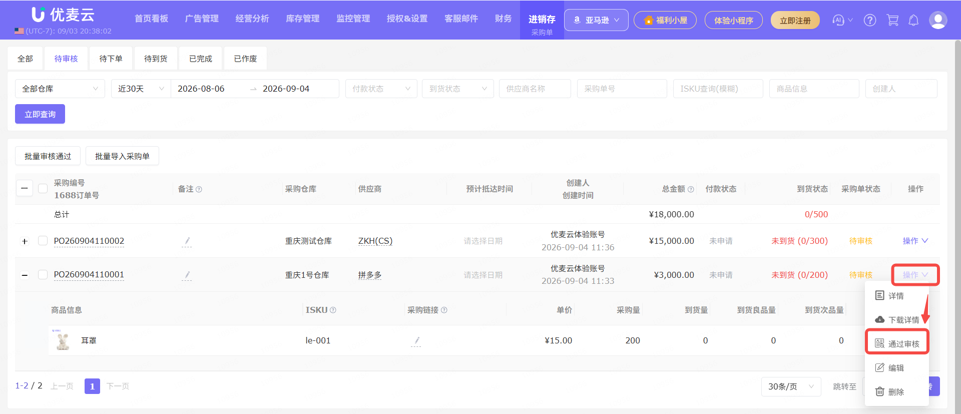
Task: Click the 供应商名称 input field
Action: pyautogui.click(x=535, y=89)
